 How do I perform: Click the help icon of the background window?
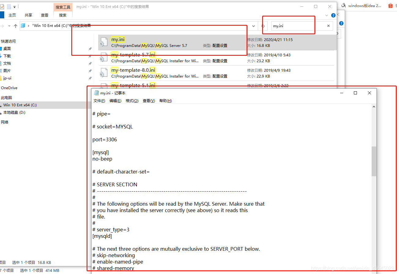point(341,23)
